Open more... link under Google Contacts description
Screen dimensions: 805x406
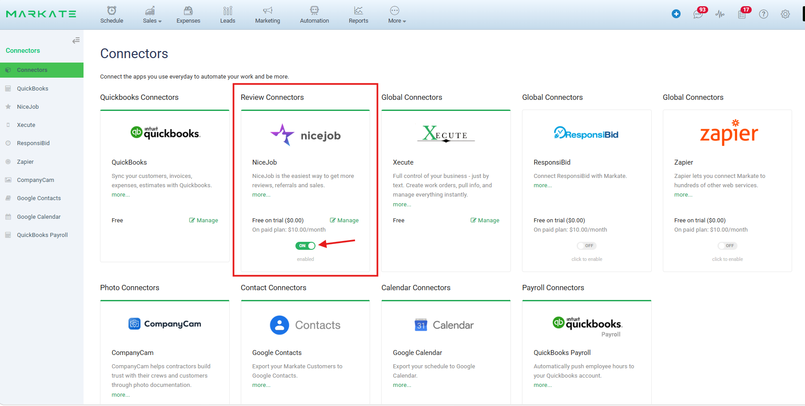(x=261, y=385)
